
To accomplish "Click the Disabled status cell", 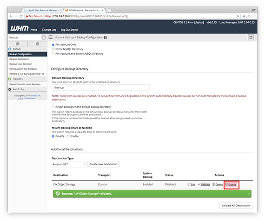I will [170, 184].
